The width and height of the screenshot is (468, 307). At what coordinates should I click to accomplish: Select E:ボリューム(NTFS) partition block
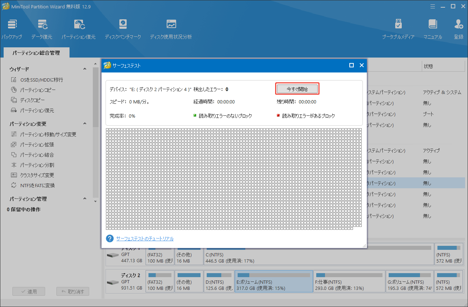(274, 281)
